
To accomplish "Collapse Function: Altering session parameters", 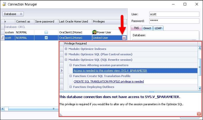I will (71, 65).
